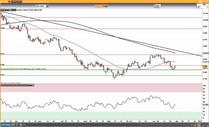The width and height of the screenshot is (209, 127).
Task: Click the green arrow icon in price panel header
Action: point(15,10)
